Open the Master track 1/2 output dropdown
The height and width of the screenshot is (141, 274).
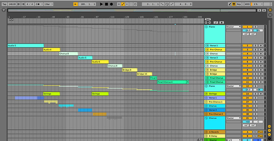click(234, 140)
